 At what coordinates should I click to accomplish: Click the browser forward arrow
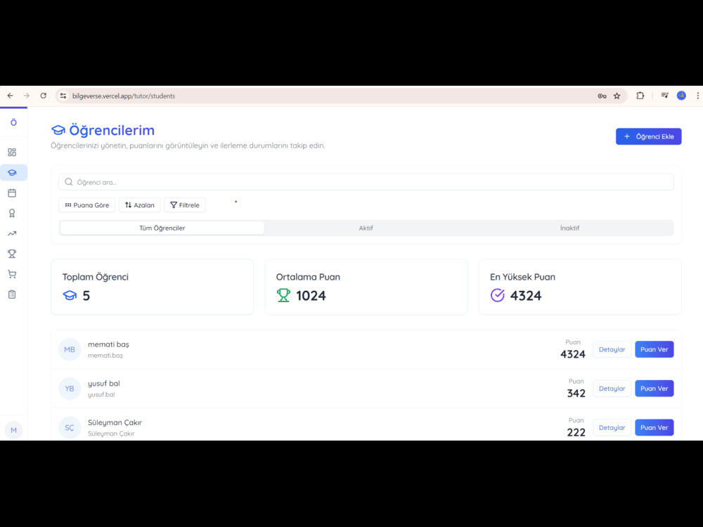(27, 96)
